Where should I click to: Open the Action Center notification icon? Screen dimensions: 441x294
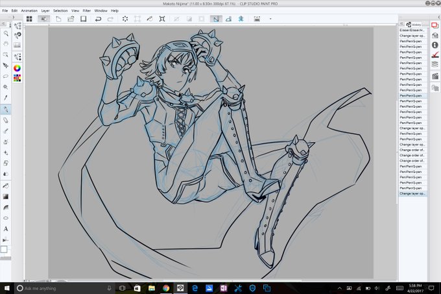click(x=431, y=288)
